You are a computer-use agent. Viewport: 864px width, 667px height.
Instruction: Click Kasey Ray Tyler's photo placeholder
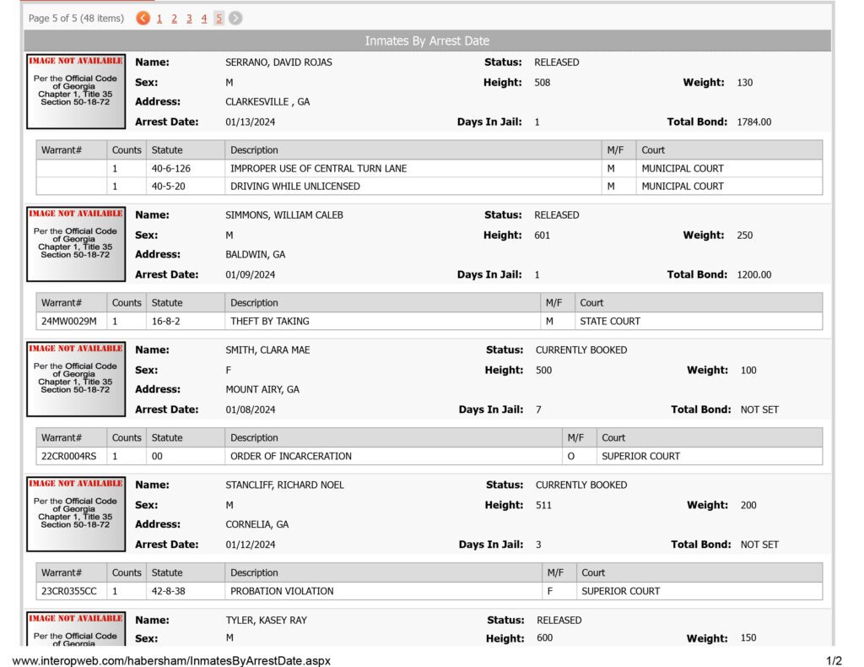pos(76,628)
